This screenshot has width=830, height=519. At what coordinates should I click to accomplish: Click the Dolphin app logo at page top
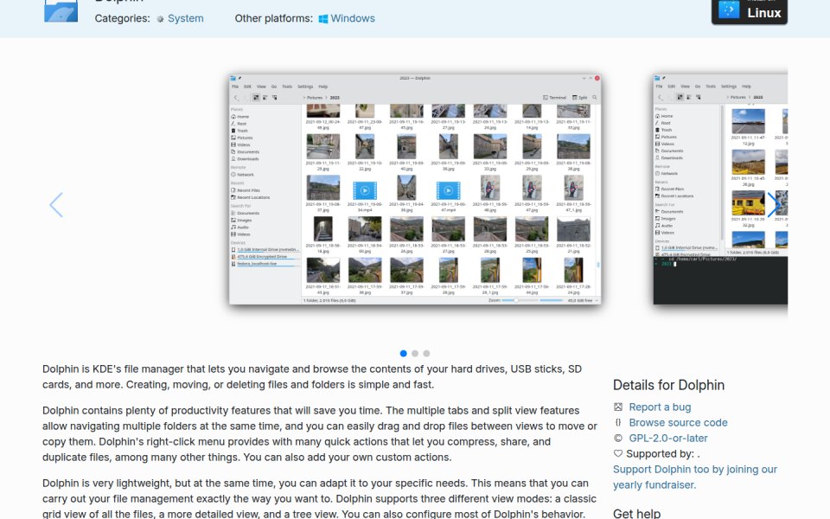click(61, 10)
